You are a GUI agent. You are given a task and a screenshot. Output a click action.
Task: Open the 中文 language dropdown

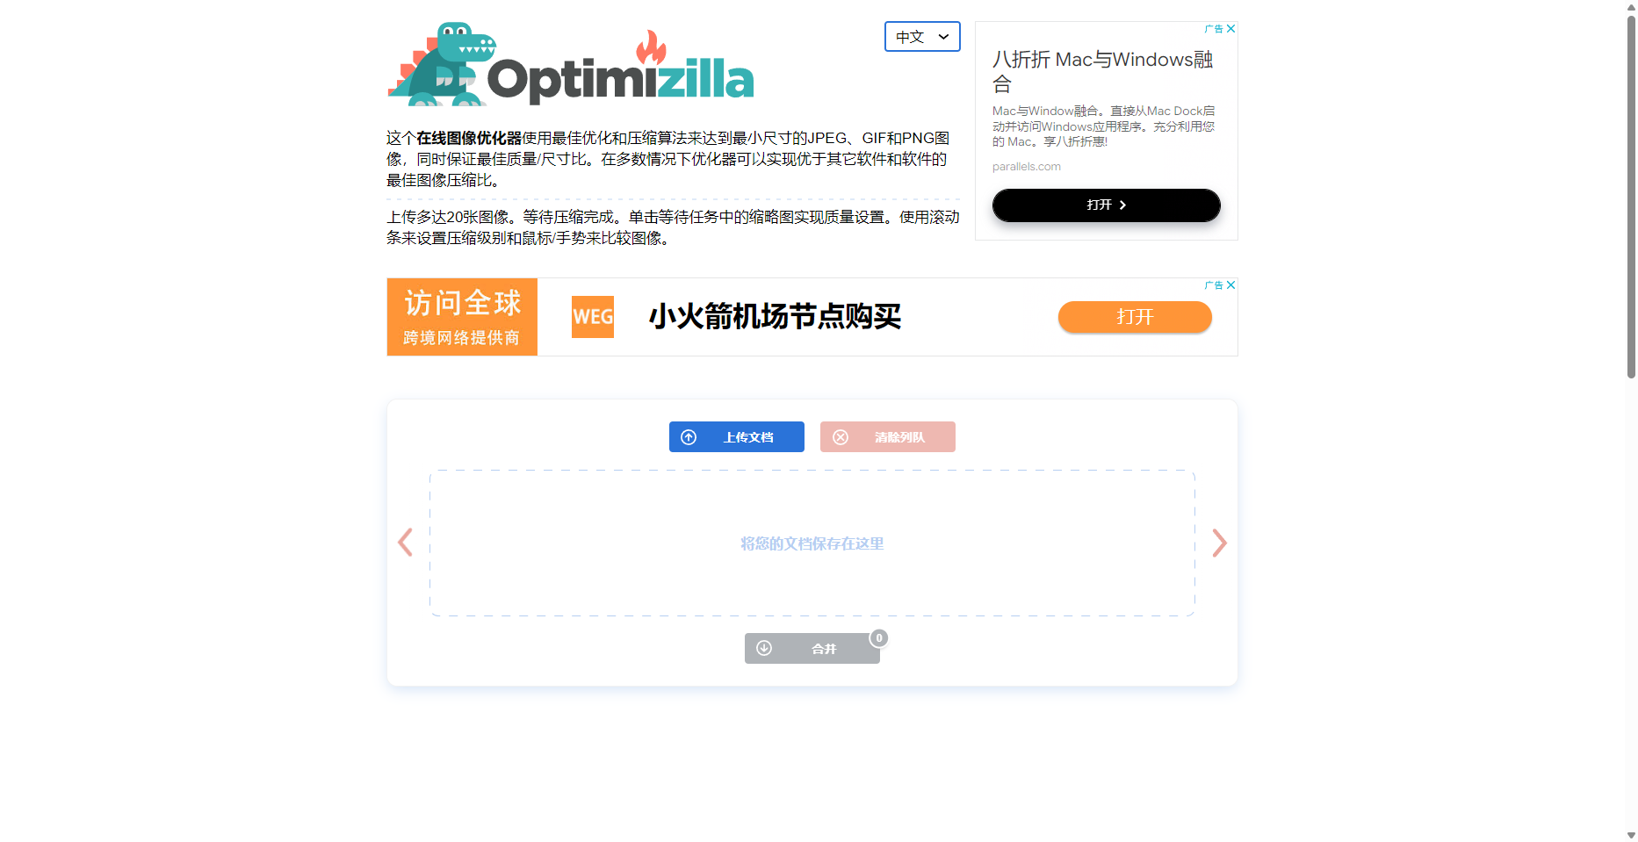(922, 37)
